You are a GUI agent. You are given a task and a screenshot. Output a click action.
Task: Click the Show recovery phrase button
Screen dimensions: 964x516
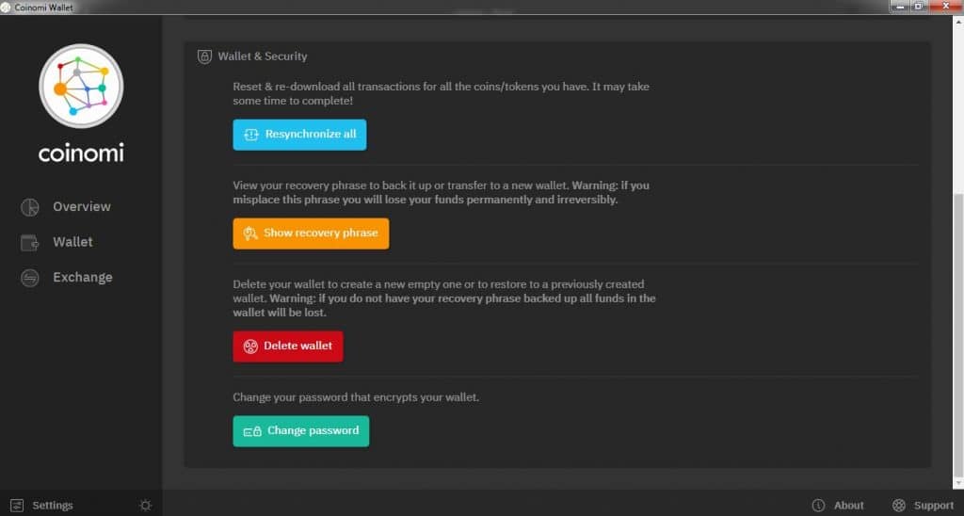click(311, 234)
